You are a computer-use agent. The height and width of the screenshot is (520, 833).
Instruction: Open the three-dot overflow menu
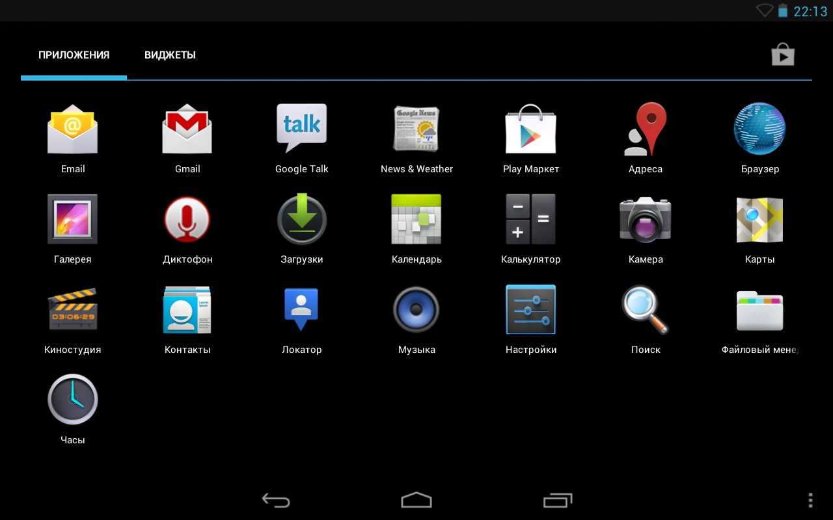point(810,500)
